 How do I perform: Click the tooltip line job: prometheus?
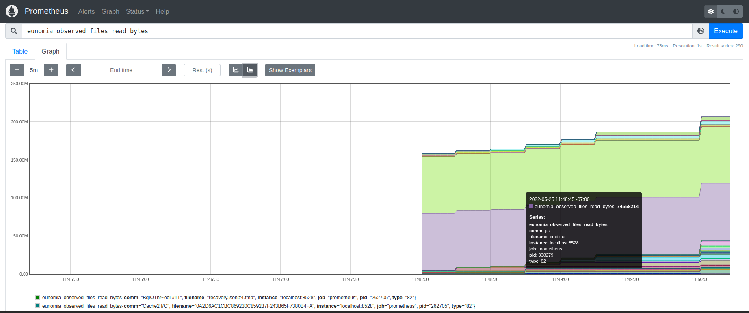(546, 249)
